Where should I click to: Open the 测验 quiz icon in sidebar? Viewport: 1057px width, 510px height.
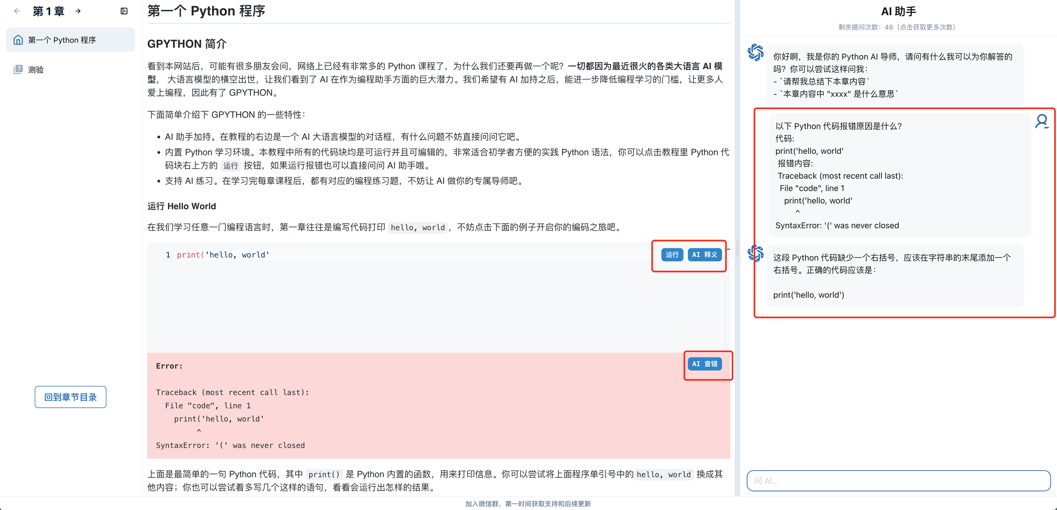pyautogui.click(x=18, y=69)
